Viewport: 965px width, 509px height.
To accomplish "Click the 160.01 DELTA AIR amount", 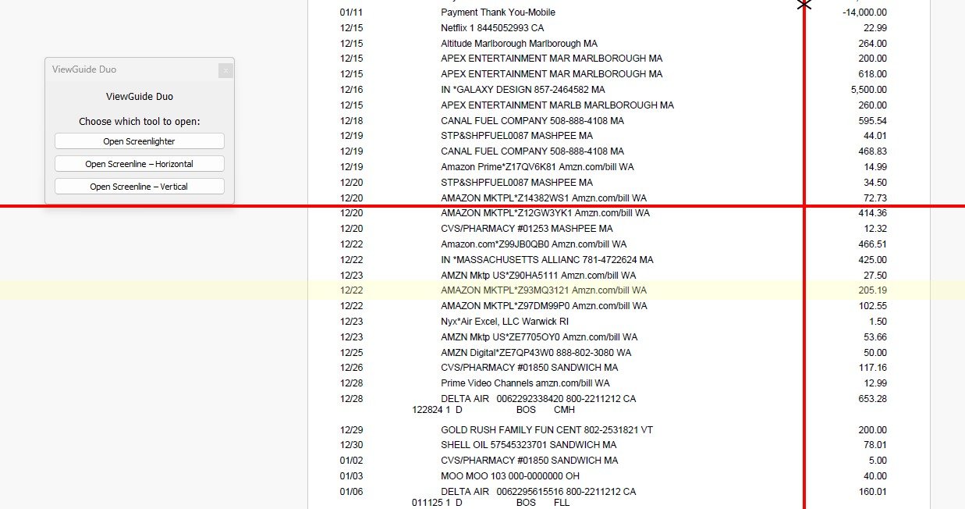I will 873,492.
